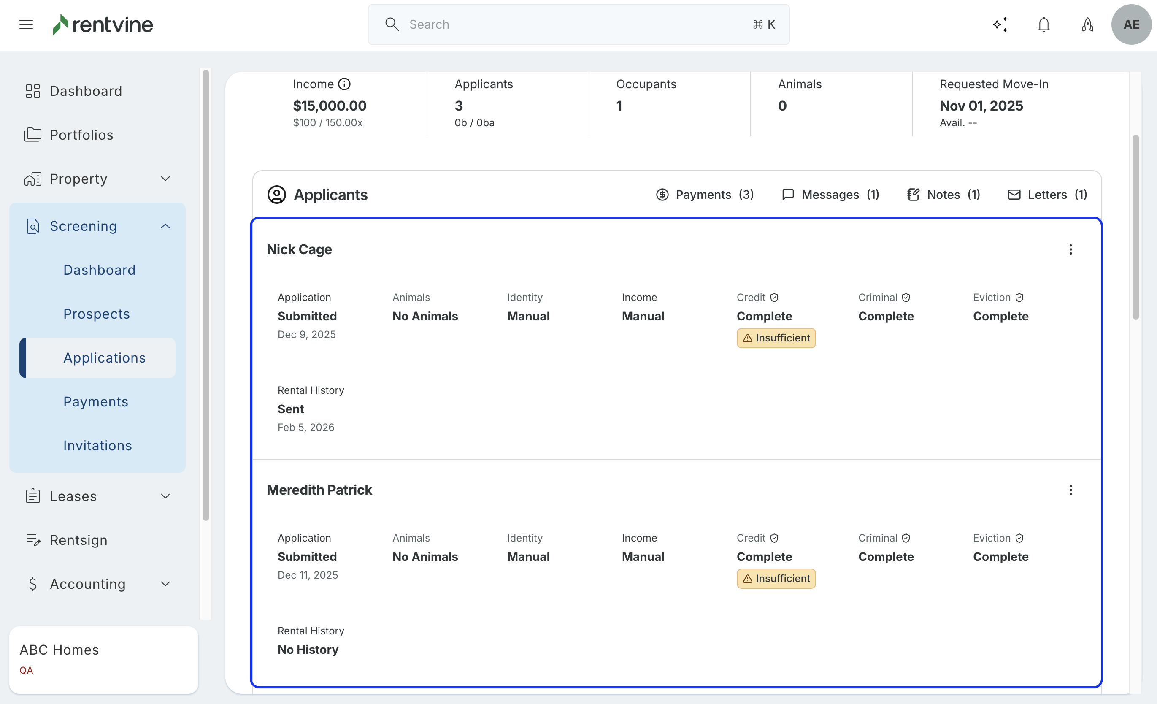Open Nick Cage's three-dot options menu
1157x704 pixels.
1070,249
